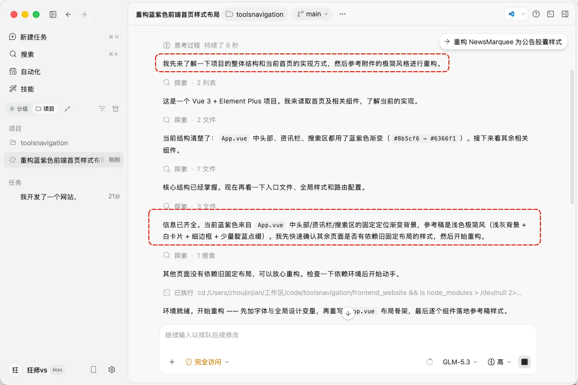Expand the 探索 · 3 文件 step
Image resolution: width=578 pixels, height=385 pixels.
(x=189, y=206)
